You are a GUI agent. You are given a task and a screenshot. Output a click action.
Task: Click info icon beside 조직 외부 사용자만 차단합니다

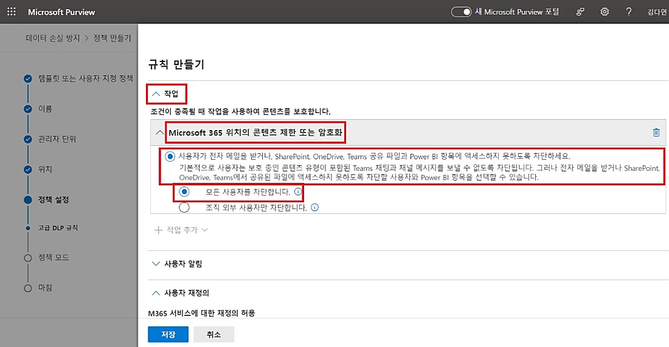point(314,207)
